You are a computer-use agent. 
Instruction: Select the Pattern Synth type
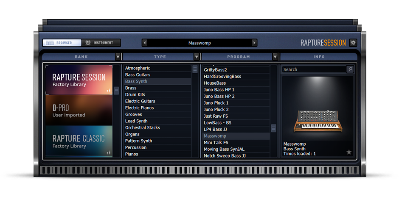tap(157, 141)
